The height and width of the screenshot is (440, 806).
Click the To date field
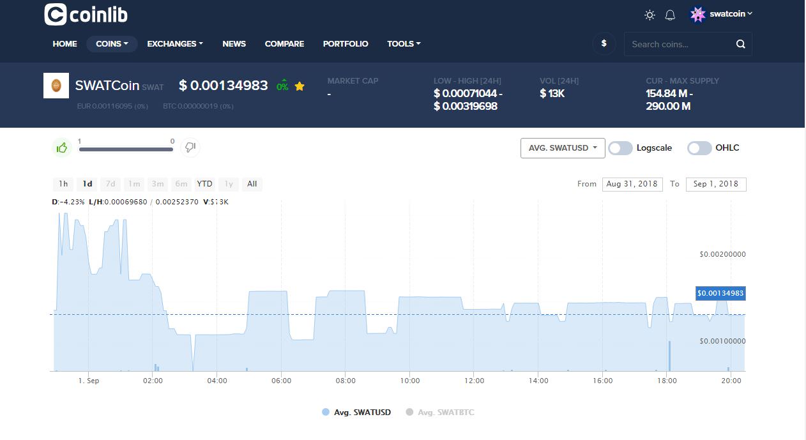point(716,184)
